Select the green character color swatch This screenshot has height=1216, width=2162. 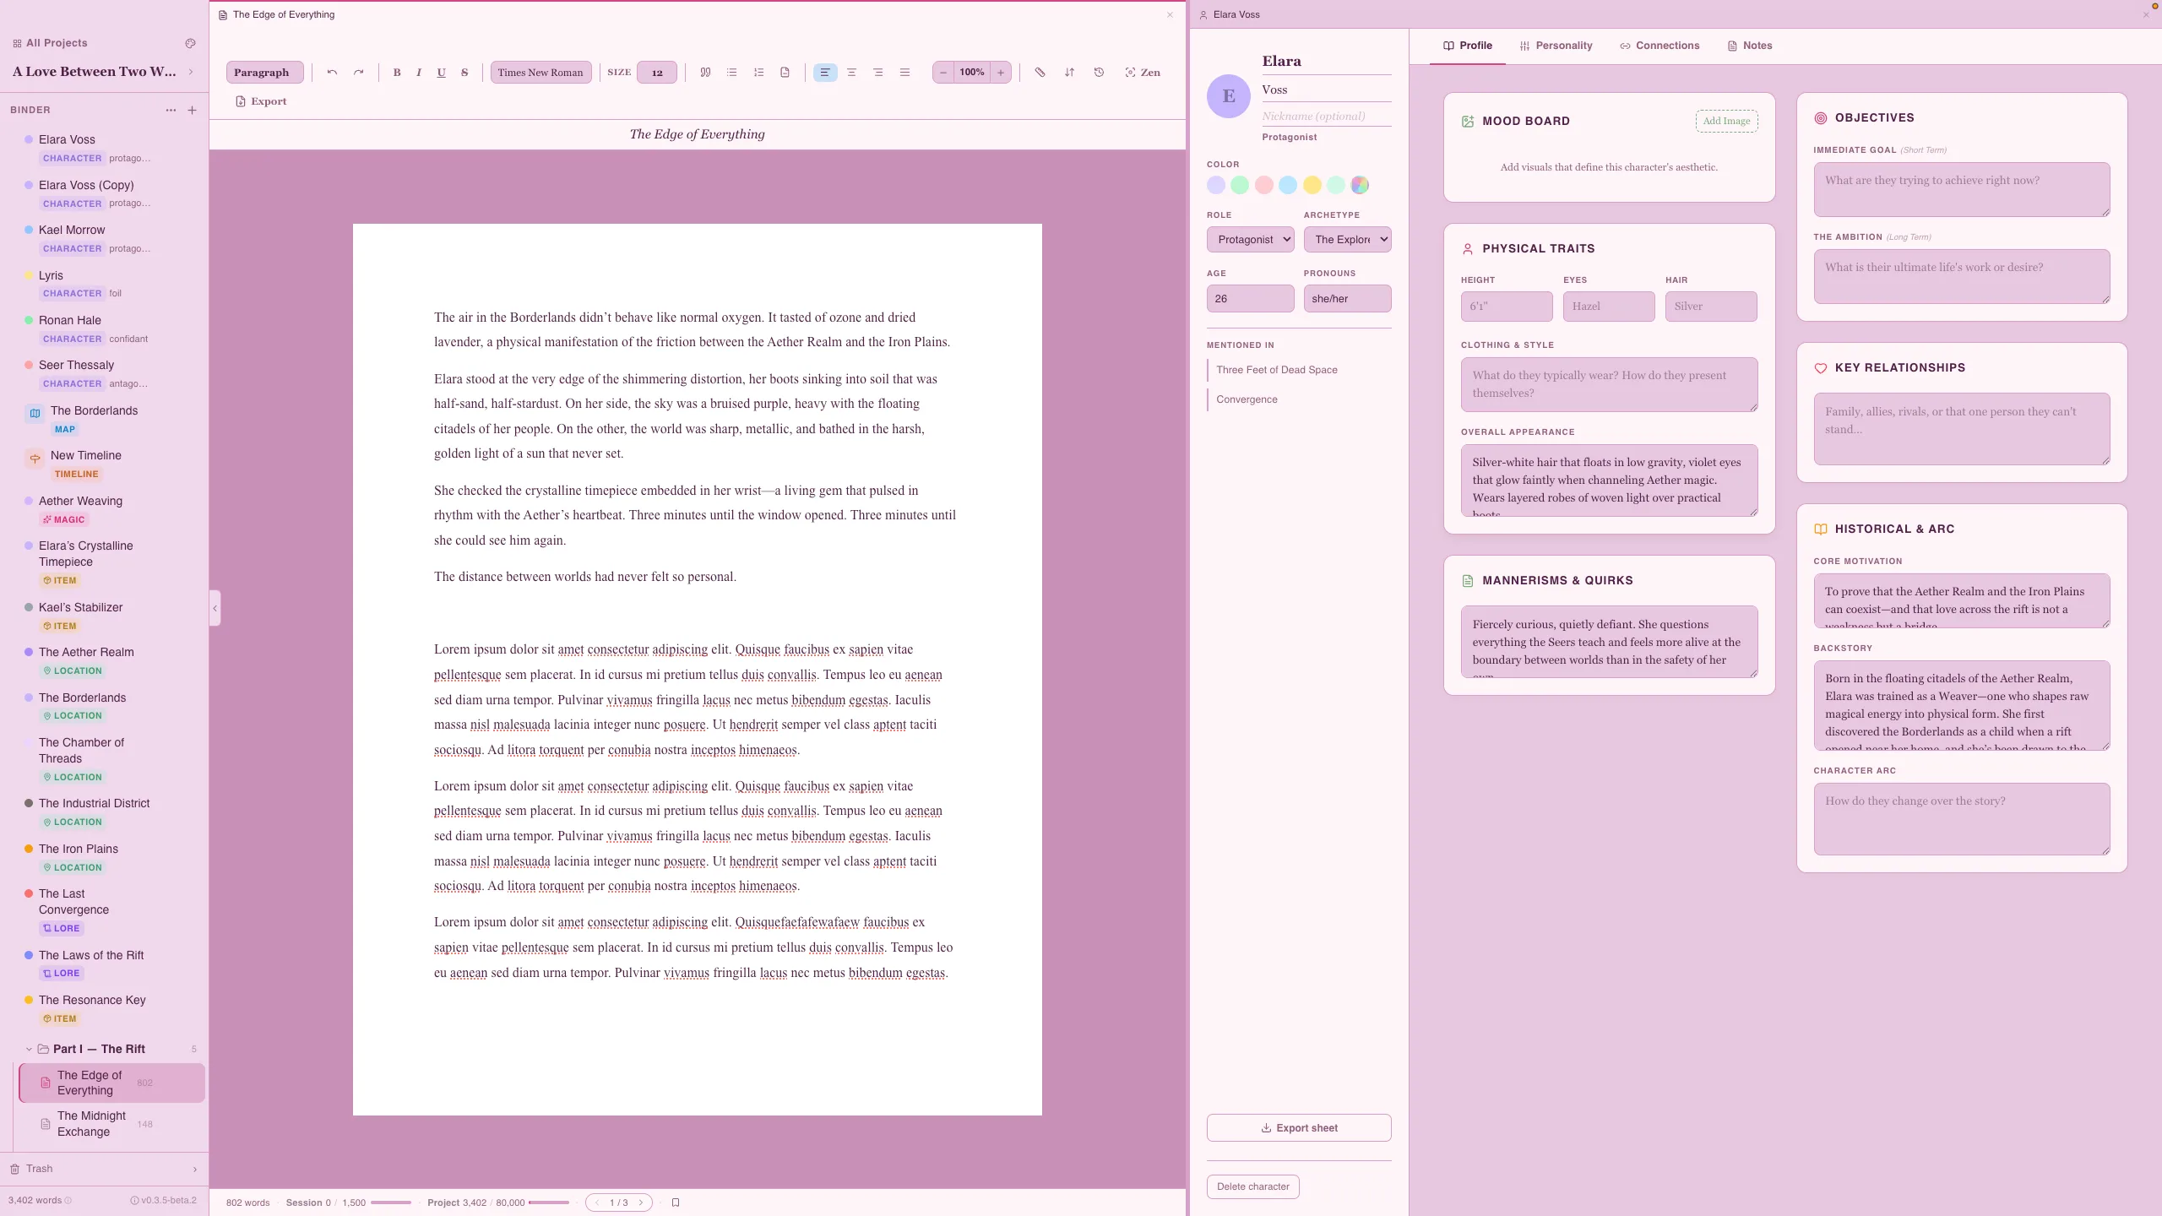(x=1240, y=185)
